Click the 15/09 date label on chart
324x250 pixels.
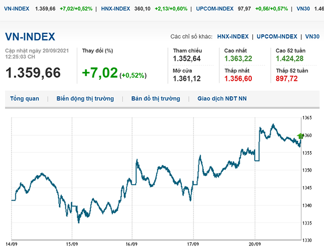pyautogui.click(x=72, y=245)
